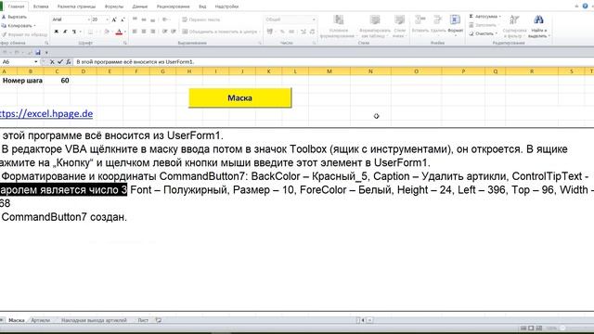Center cell text horizontally
Image resolution: width=594 pixels, height=334 pixels.
(144, 32)
